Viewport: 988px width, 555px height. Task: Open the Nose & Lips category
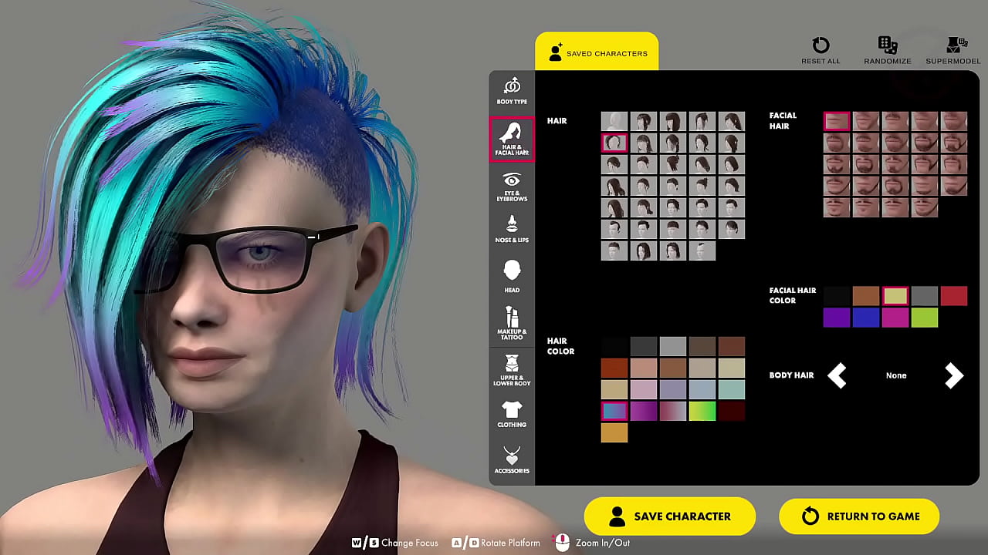pos(512,229)
